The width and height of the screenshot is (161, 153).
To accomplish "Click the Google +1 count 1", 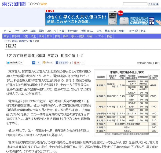I will point(83,63).
